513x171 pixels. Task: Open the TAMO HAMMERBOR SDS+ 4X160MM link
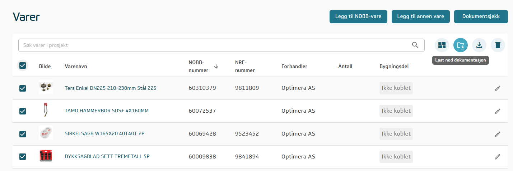[107, 111]
